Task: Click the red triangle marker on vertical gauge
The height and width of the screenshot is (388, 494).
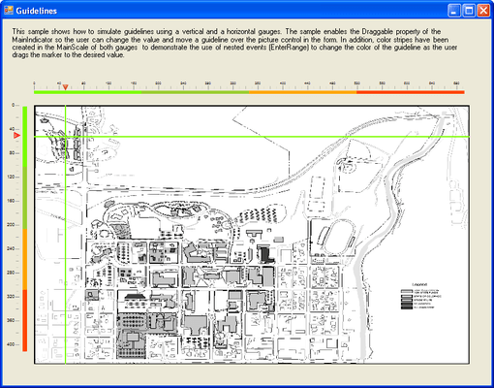Action: tap(16, 136)
